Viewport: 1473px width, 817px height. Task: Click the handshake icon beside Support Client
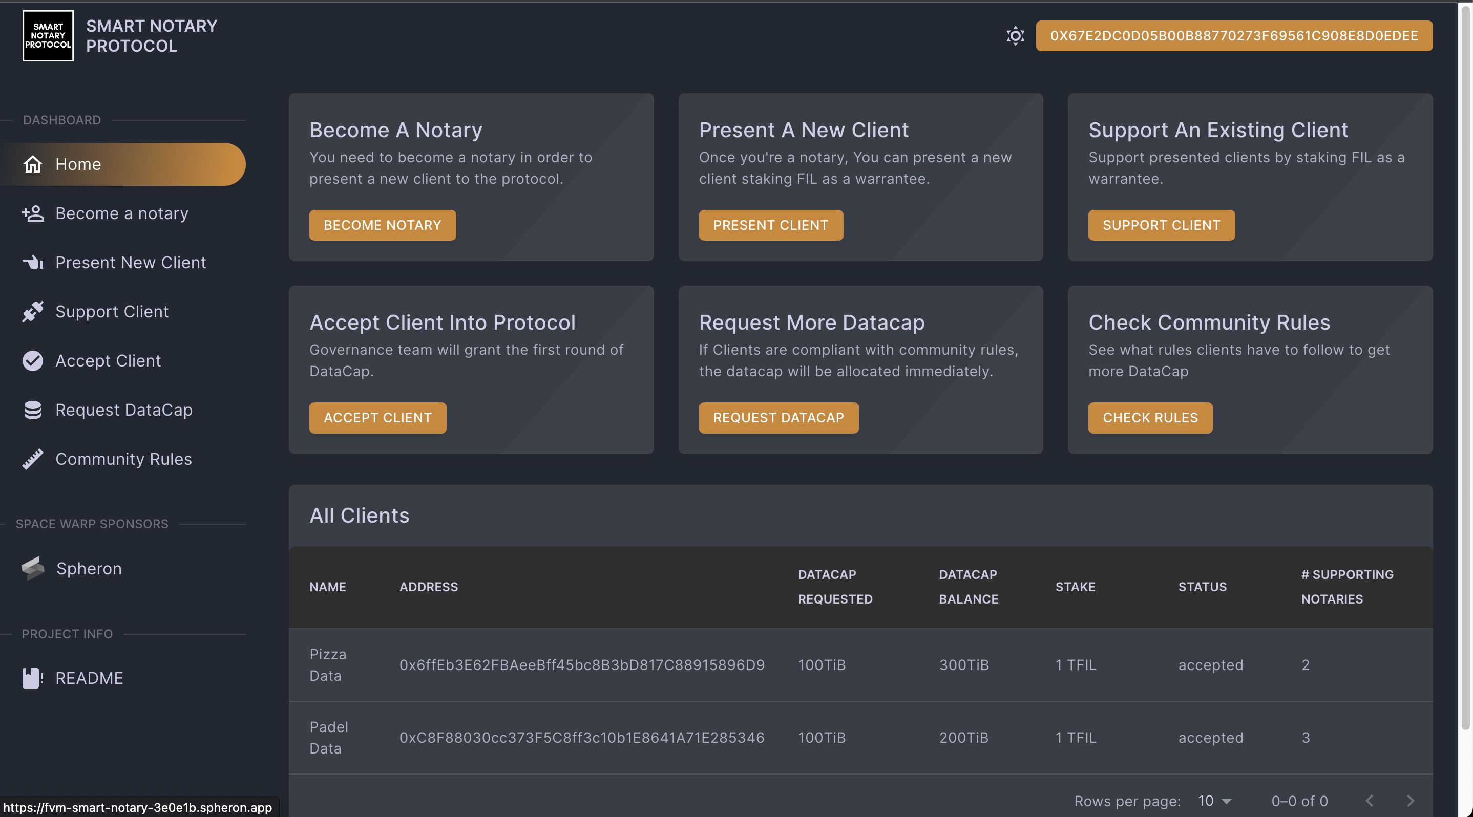33,311
